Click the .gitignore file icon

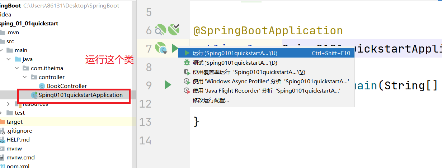point(2,131)
